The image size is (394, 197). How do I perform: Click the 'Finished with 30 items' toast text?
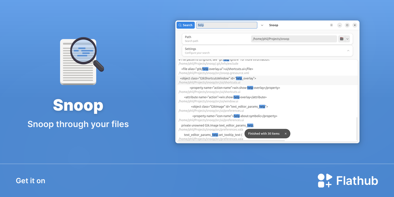click(264, 134)
